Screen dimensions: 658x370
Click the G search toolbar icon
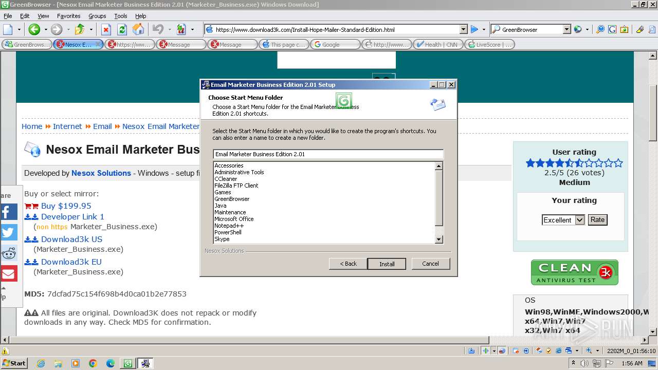(x=612, y=29)
